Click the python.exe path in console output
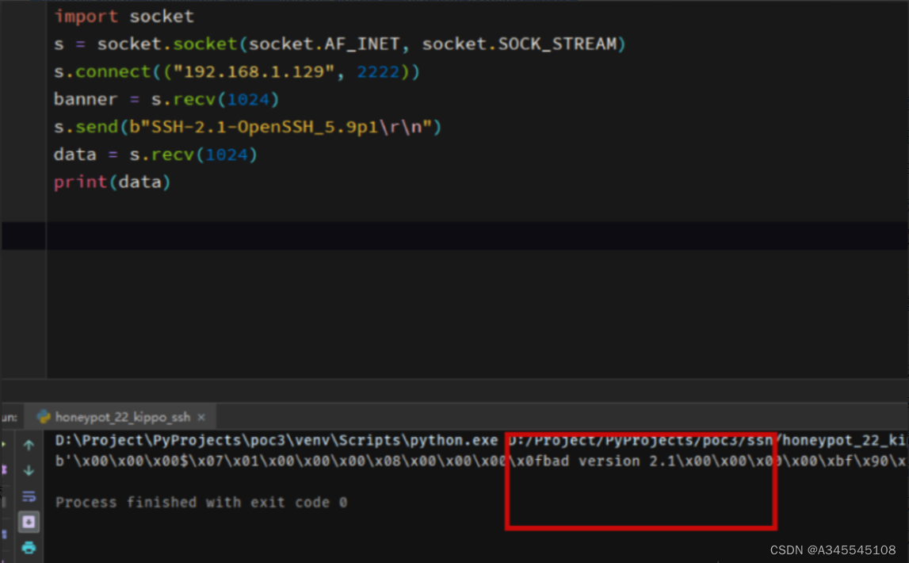Image resolution: width=909 pixels, height=563 pixels. point(277,440)
